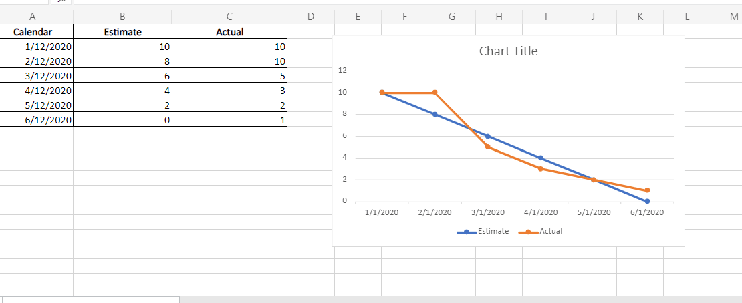Select the 6/12/2020 date cell
Screen dimensions: 742x303
(x=37, y=119)
